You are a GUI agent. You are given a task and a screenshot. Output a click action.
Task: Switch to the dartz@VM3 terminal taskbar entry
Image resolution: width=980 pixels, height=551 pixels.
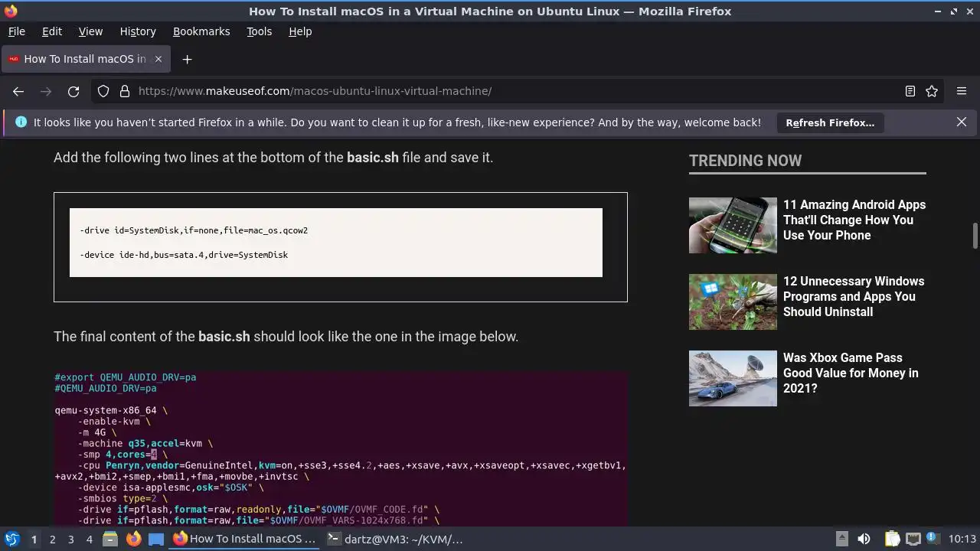(398, 539)
